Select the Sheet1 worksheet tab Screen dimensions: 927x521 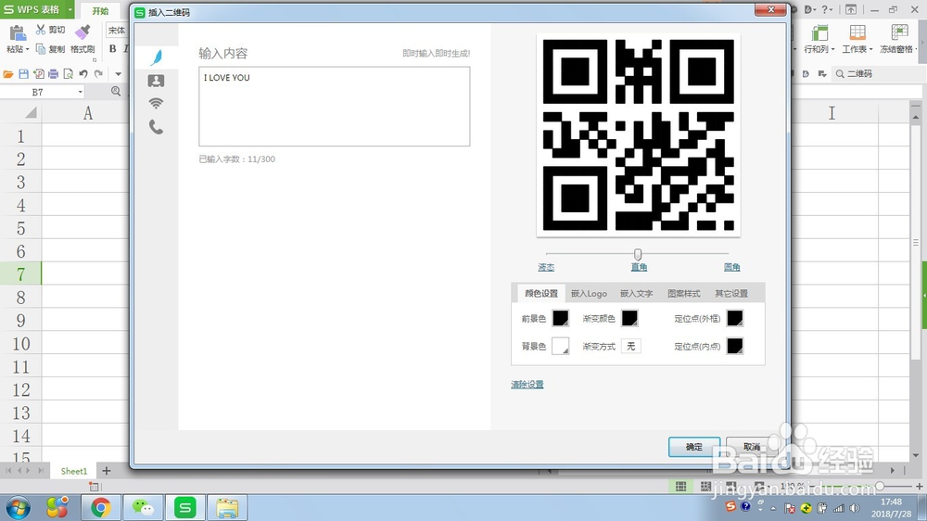74,471
